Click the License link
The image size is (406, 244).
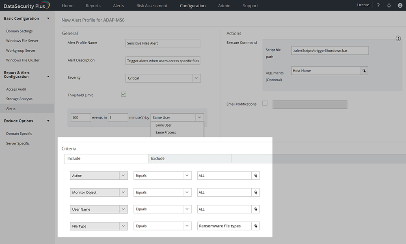click(363, 5)
